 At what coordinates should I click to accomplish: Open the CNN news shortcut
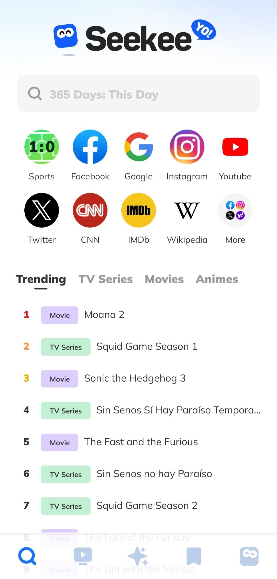click(90, 210)
